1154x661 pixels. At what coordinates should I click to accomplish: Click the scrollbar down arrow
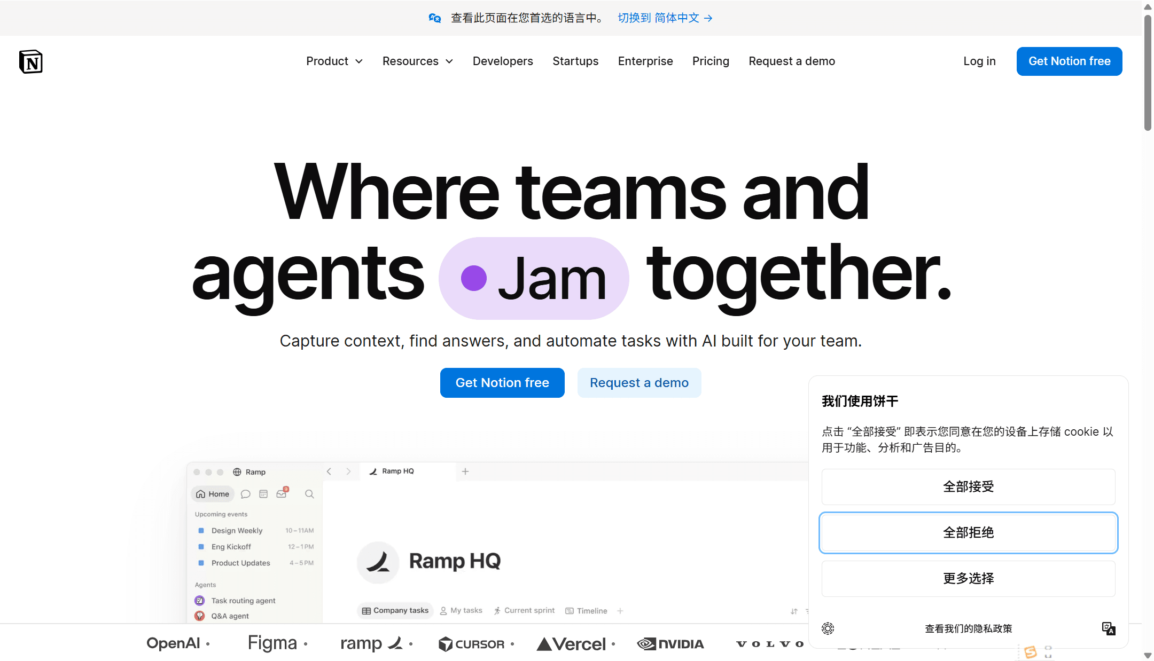click(1148, 655)
